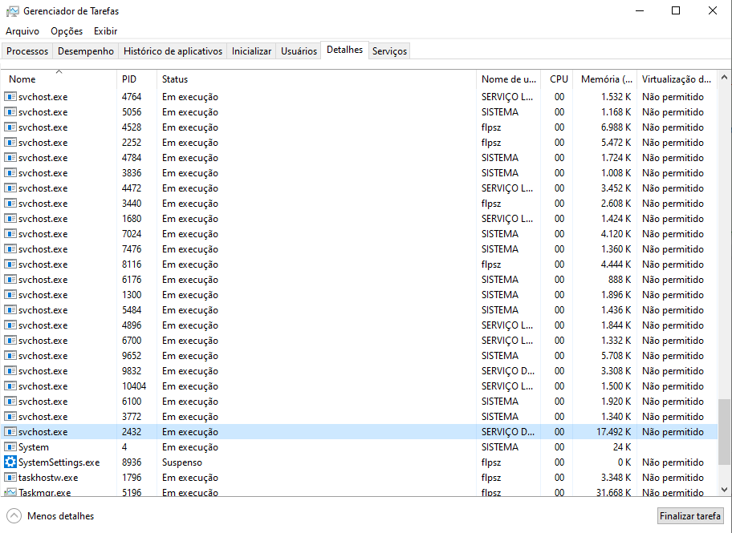The height and width of the screenshot is (533, 732).
Task: Click the icon of svchost.exe PID 4784
Action: pos(10,158)
